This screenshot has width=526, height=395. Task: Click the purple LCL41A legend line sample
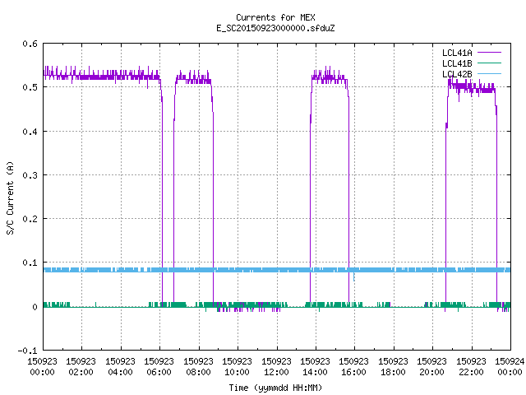(x=489, y=53)
